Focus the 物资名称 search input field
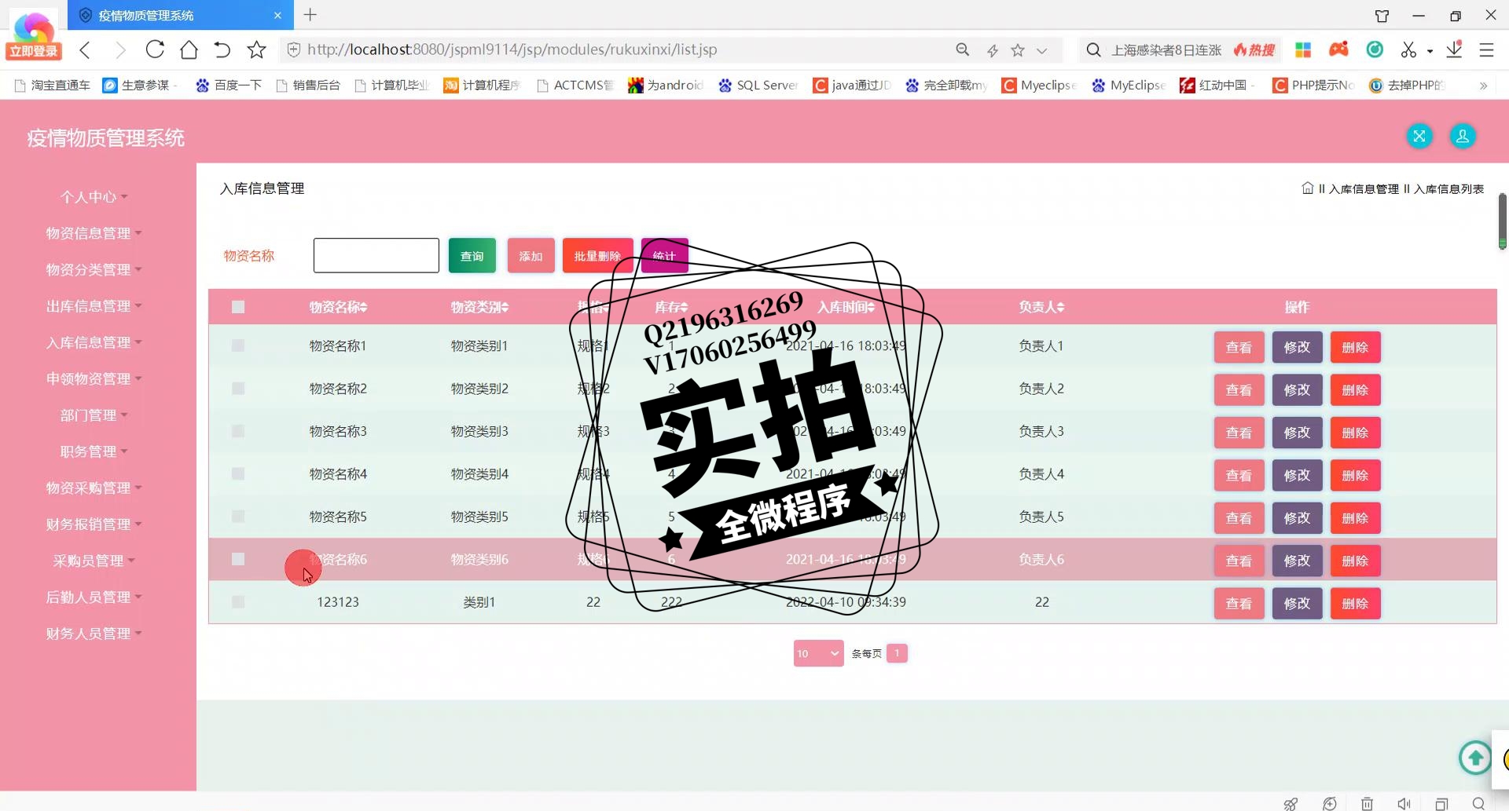The height and width of the screenshot is (811, 1509). pyautogui.click(x=376, y=256)
